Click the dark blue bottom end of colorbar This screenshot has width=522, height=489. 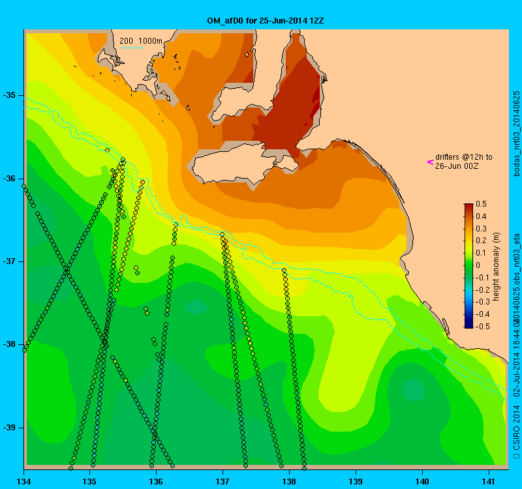coord(468,325)
